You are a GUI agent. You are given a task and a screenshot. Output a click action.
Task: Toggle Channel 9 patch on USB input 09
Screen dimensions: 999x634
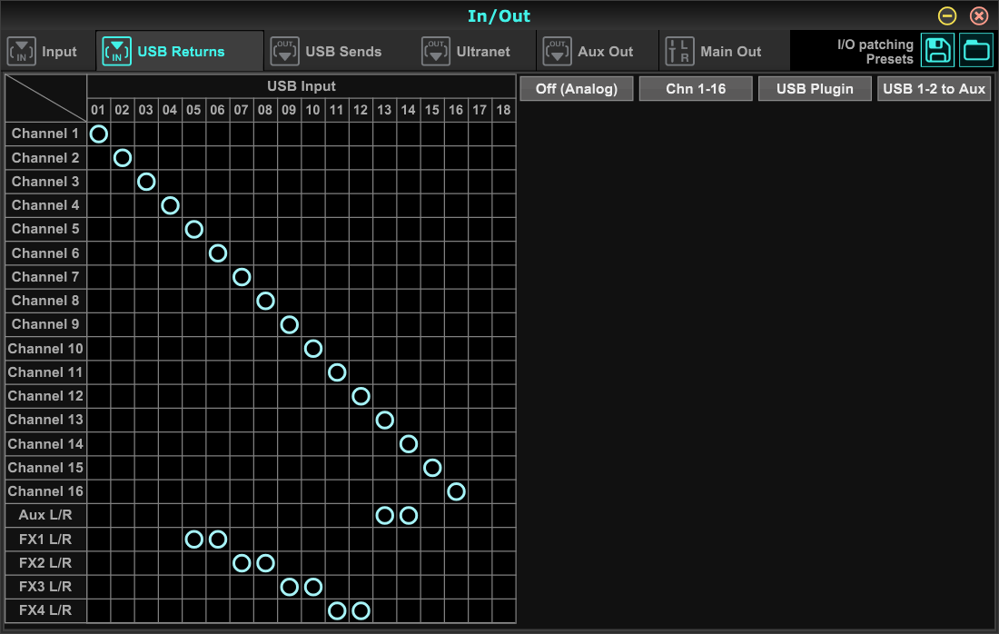289,324
